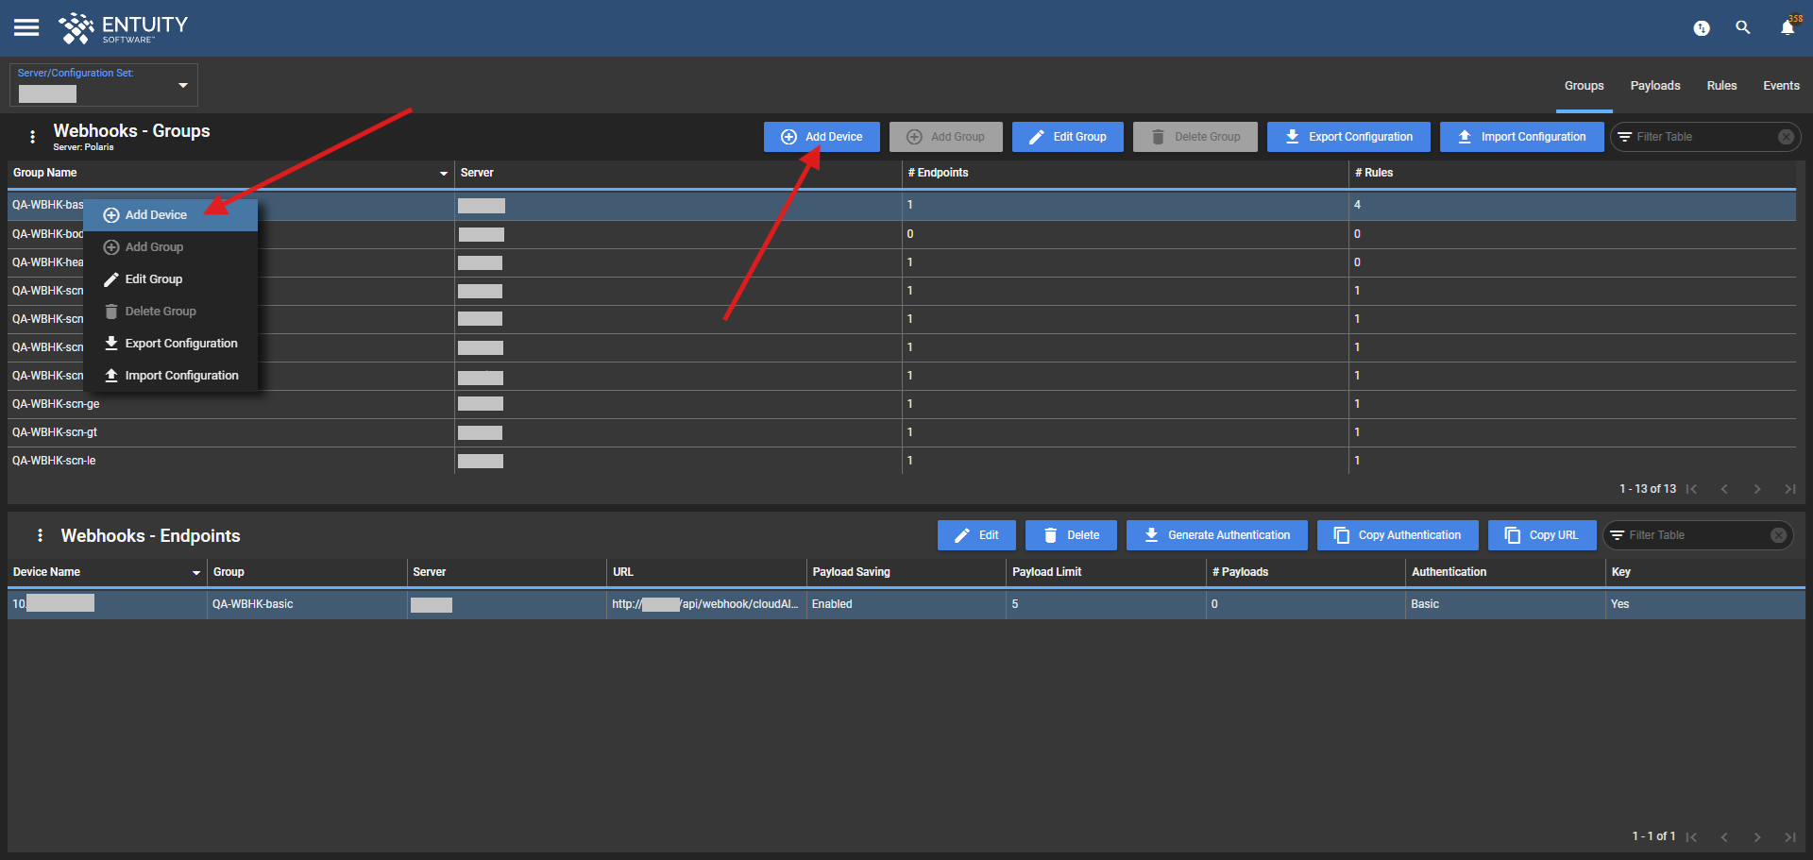Click the Delete endpoint button
This screenshot has width=1813, height=860.
point(1071,535)
